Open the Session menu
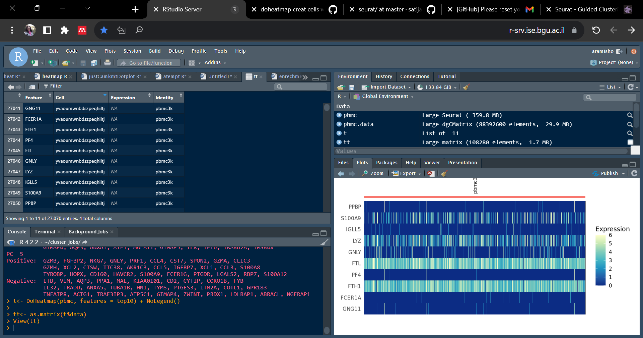The height and width of the screenshot is (338, 643). click(132, 51)
